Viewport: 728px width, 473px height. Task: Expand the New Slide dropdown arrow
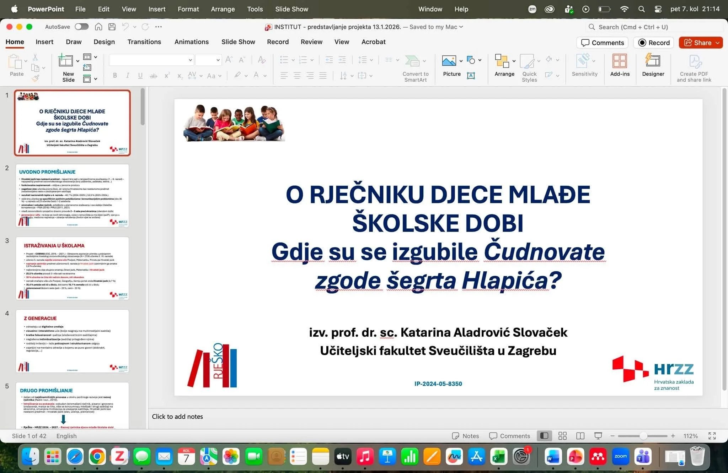coord(77,61)
